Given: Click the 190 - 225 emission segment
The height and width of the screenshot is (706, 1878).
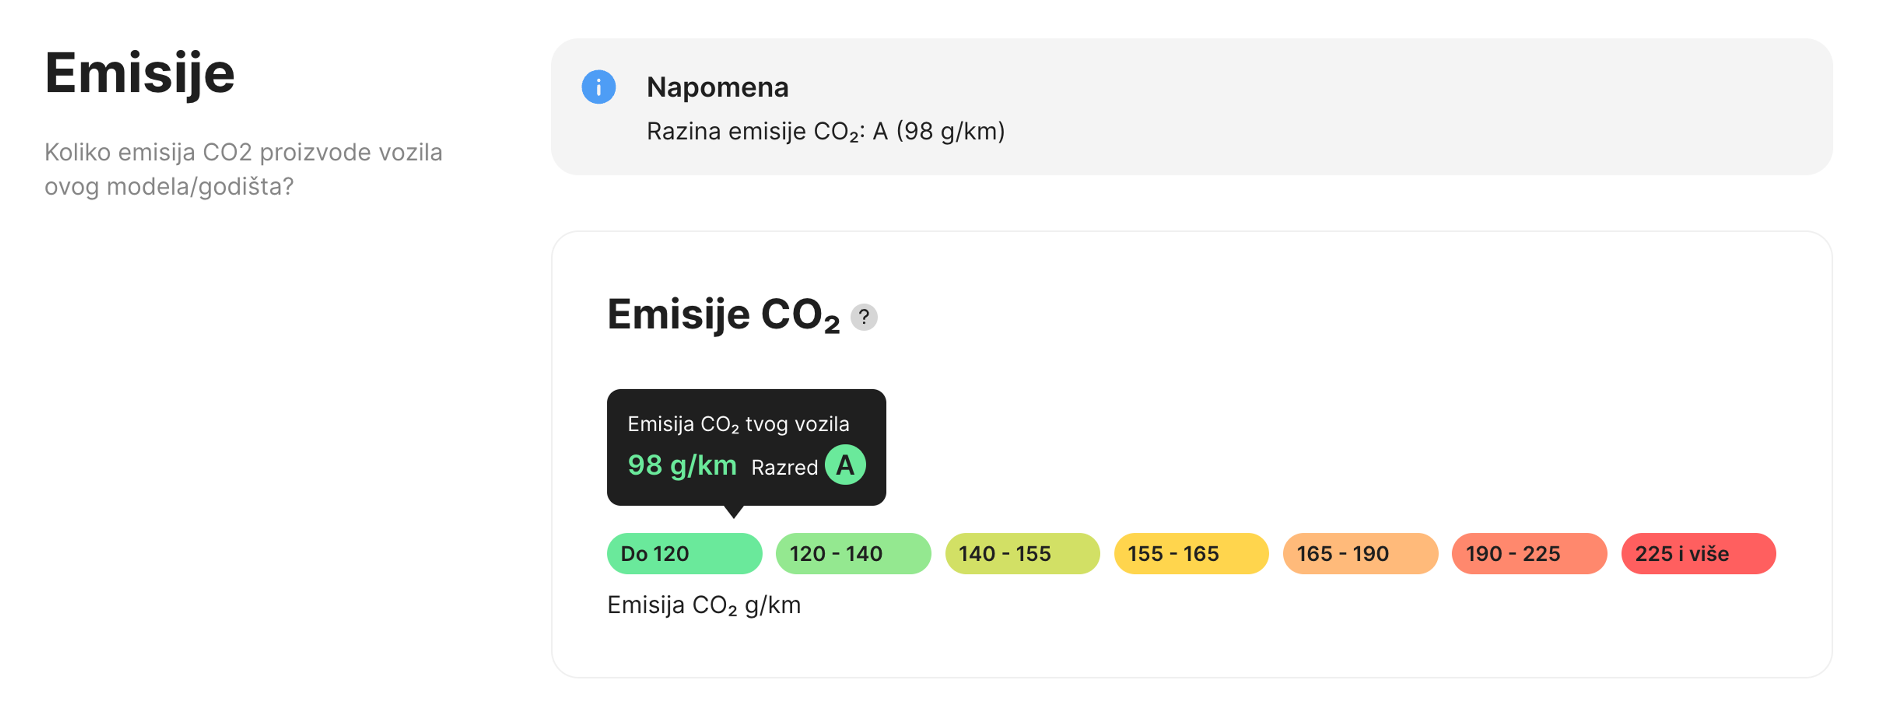Looking at the screenshot, I should 1529,554.
